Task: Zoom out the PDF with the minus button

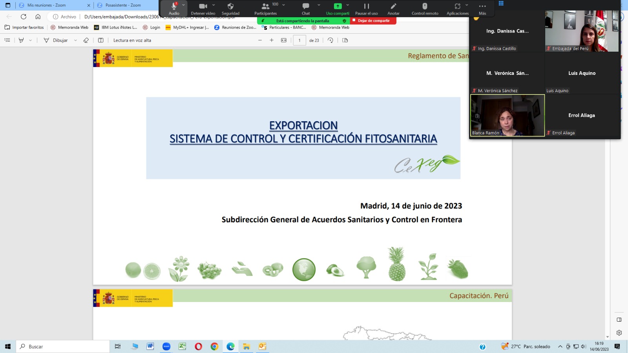Action: pos(260,40)
